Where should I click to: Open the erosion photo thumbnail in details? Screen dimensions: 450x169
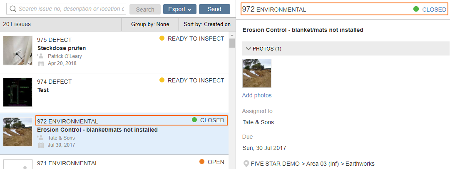tap(257, 73)
